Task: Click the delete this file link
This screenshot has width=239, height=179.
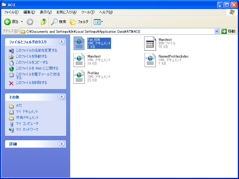Action: [31, 83]
